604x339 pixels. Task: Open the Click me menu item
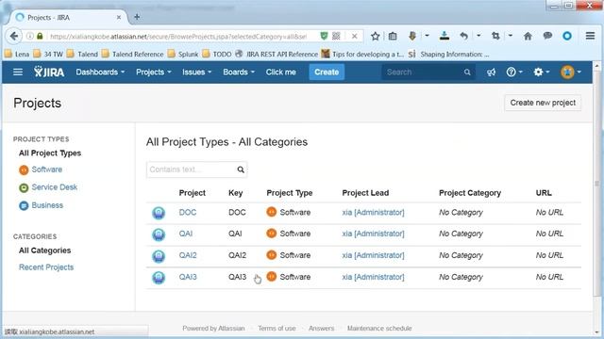click(x=281, y=72)
